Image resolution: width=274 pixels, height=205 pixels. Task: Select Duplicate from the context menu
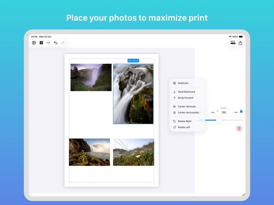click(x=183, y=83)
